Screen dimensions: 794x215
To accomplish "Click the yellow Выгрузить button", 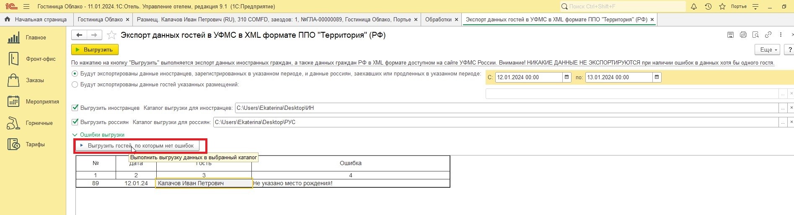I will [x=95, y=49].
